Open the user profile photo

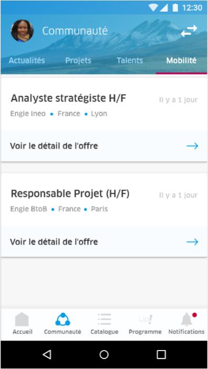22,31
